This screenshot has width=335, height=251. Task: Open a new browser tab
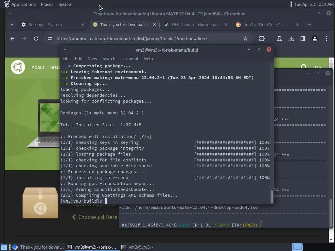click(x=309, y=25)
